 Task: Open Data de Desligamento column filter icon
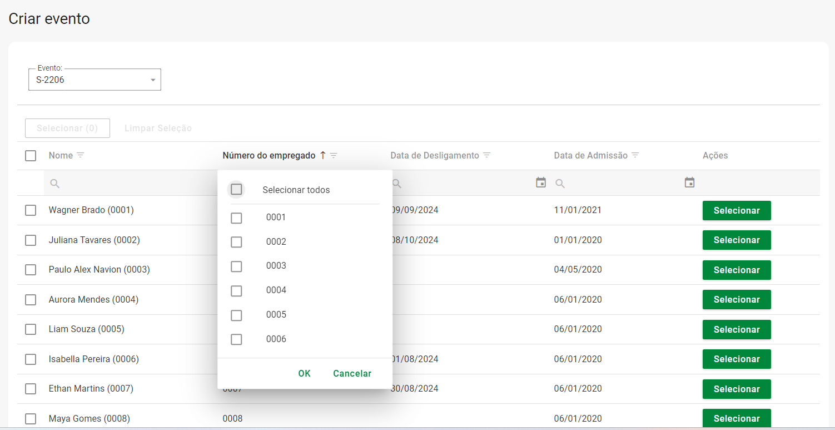click(x=487, y=155)
